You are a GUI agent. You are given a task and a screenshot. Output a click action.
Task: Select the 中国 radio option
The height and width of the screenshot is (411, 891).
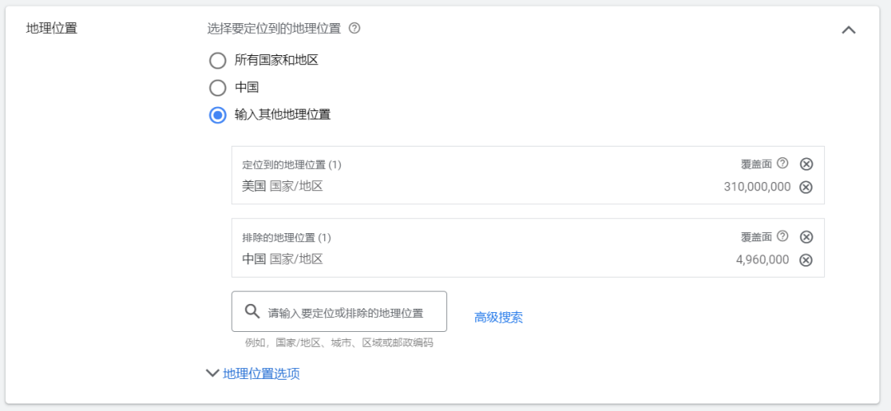(218, 88)
